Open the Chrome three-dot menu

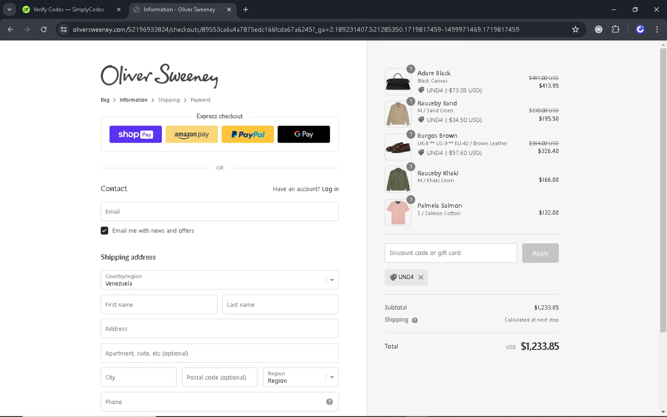[657, 29]
